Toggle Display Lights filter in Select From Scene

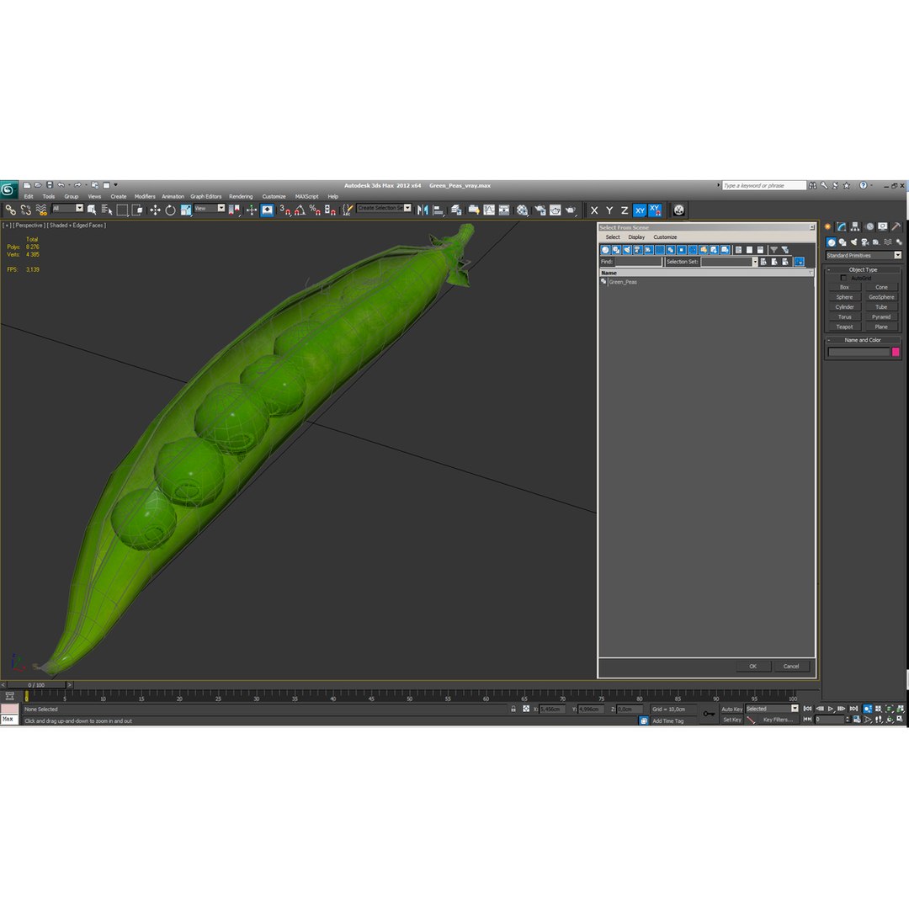coord(627,250)
